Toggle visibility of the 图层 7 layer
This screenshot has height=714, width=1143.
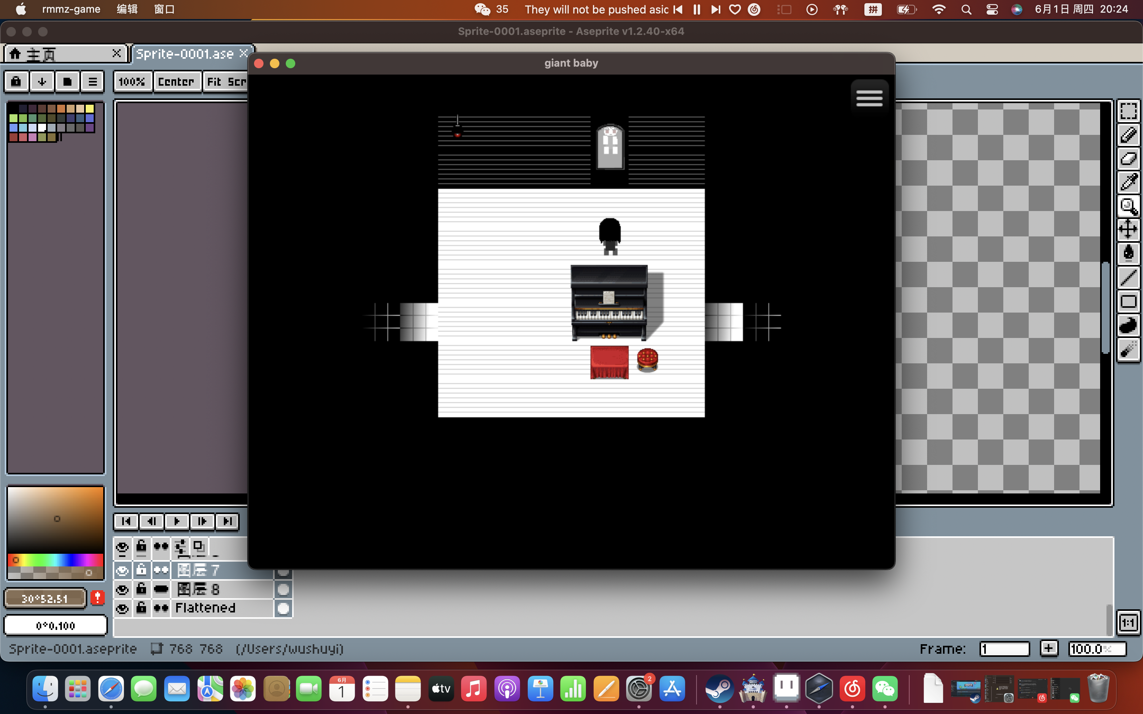122,570
